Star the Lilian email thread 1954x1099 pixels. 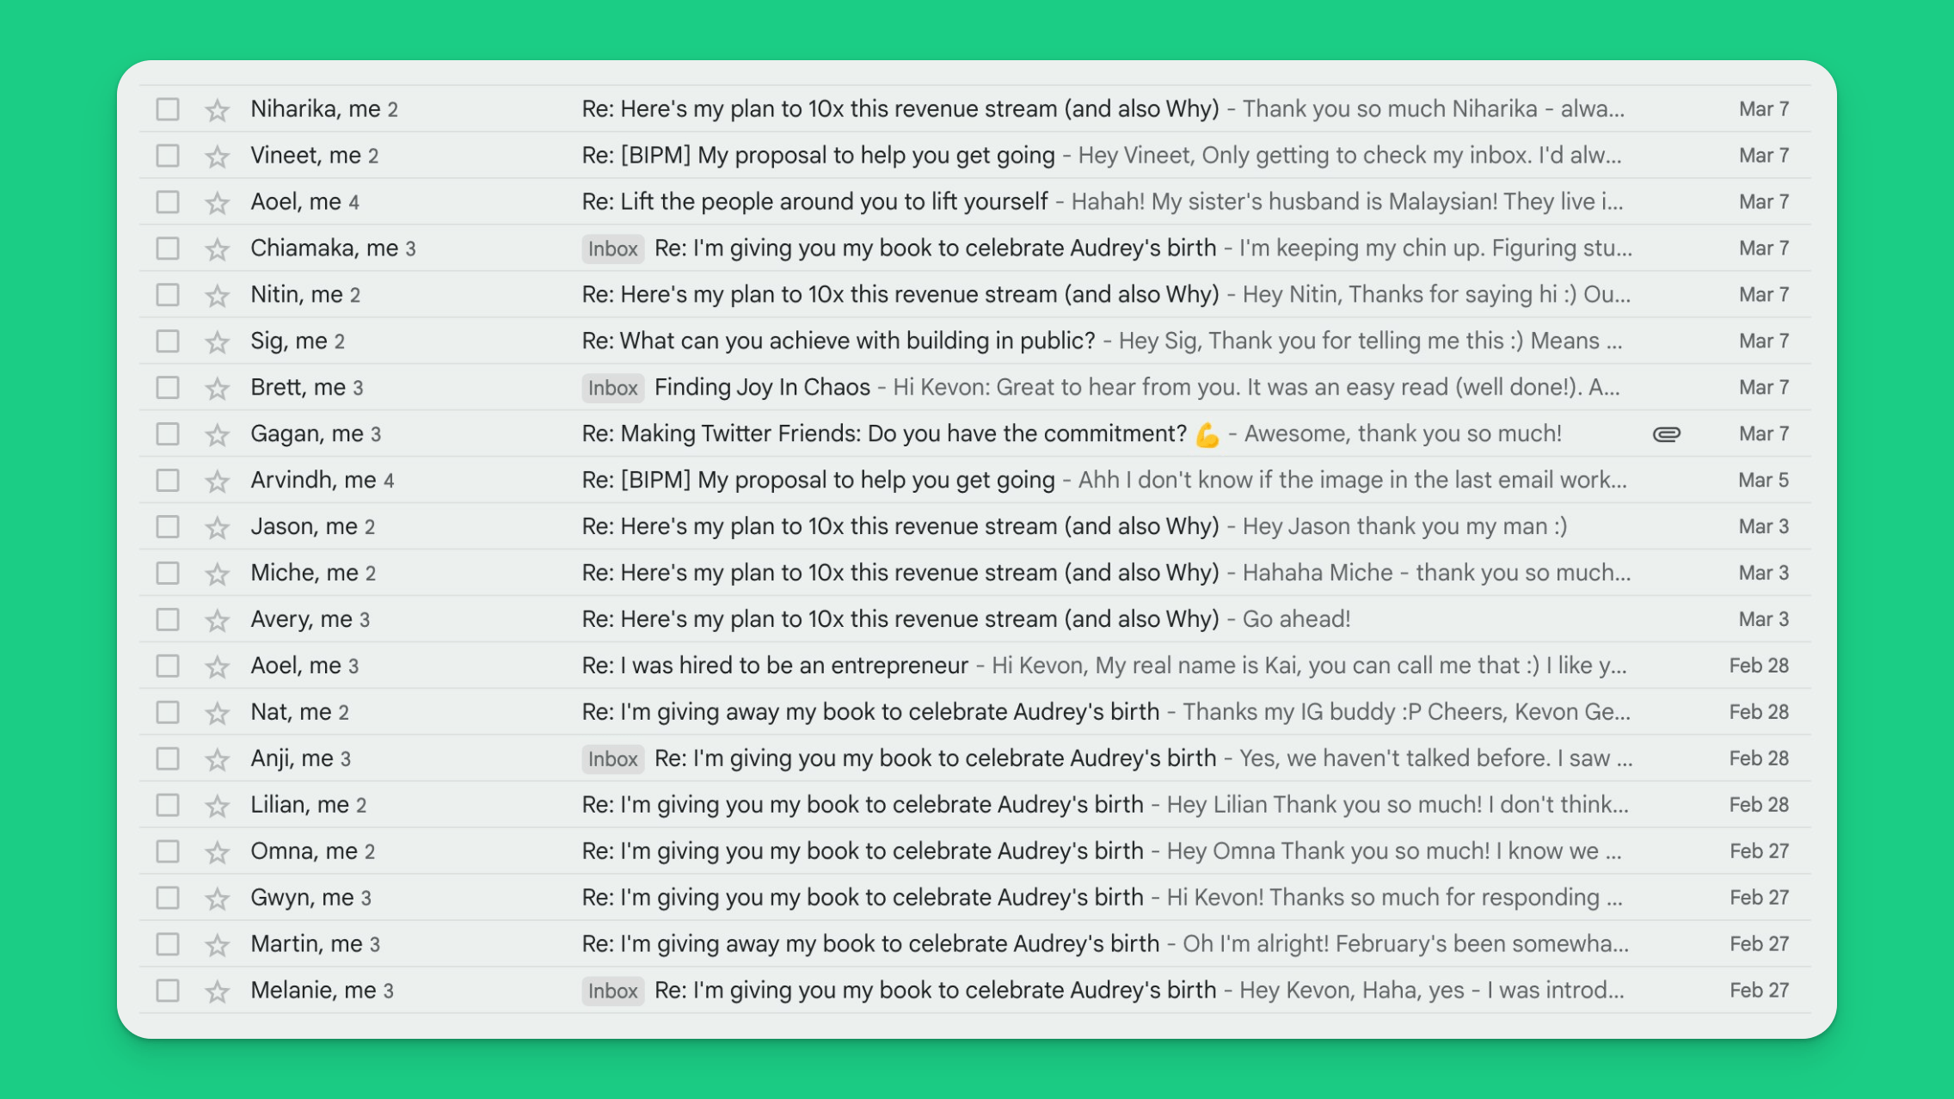click(217, 807)
